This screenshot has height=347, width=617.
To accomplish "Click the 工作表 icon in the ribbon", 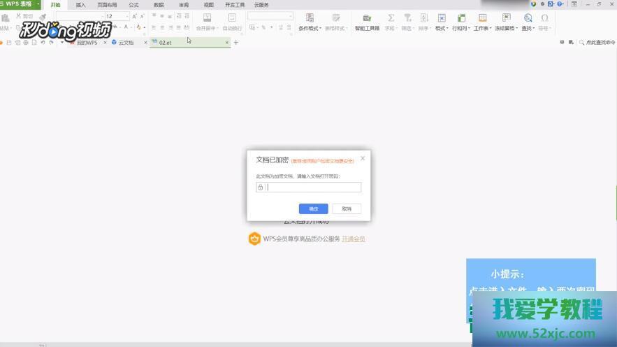I will tap(482, 18).
